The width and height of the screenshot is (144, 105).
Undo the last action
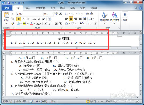click(13, 3)
